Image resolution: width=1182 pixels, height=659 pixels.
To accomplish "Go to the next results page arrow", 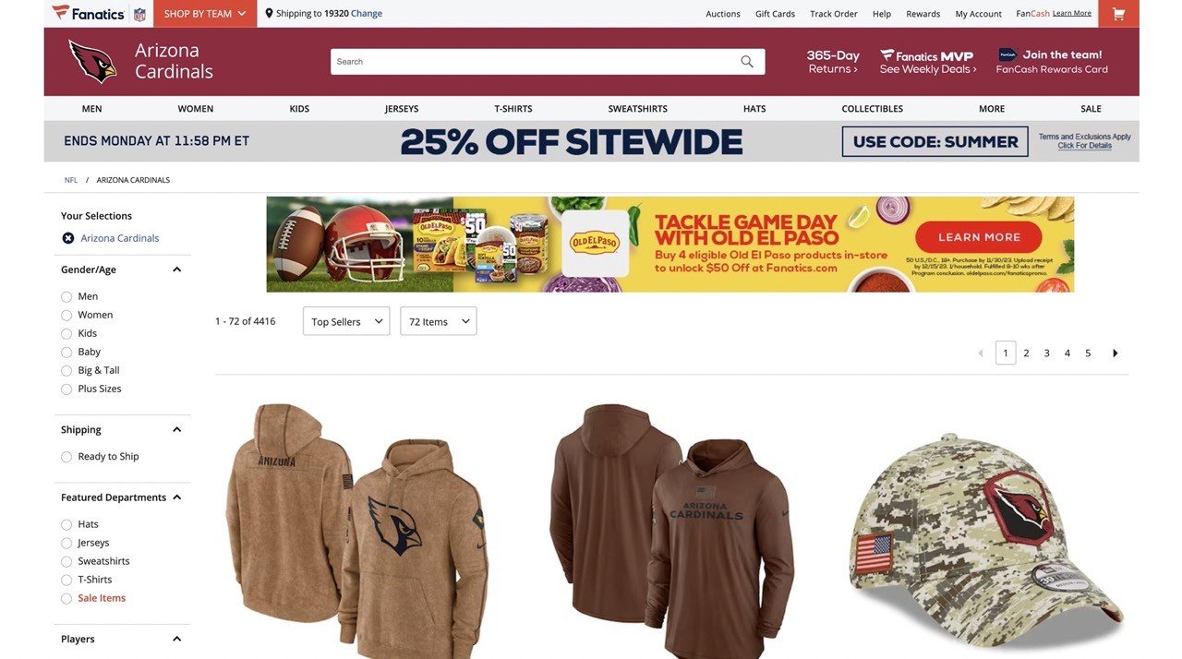I will (x=1115, y=353).
